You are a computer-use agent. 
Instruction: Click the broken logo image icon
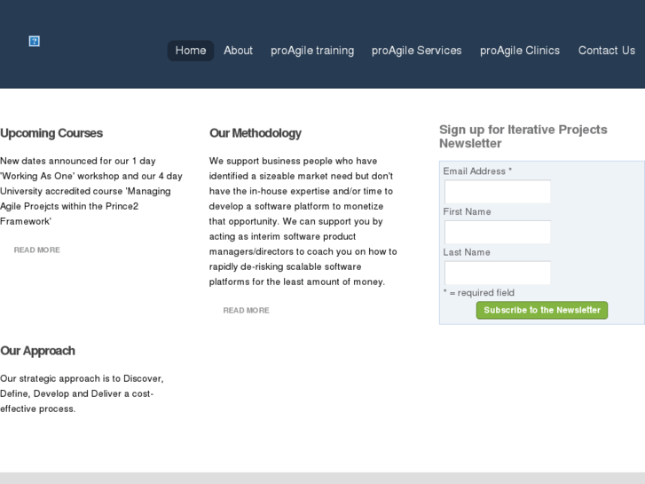coord(35,41)
